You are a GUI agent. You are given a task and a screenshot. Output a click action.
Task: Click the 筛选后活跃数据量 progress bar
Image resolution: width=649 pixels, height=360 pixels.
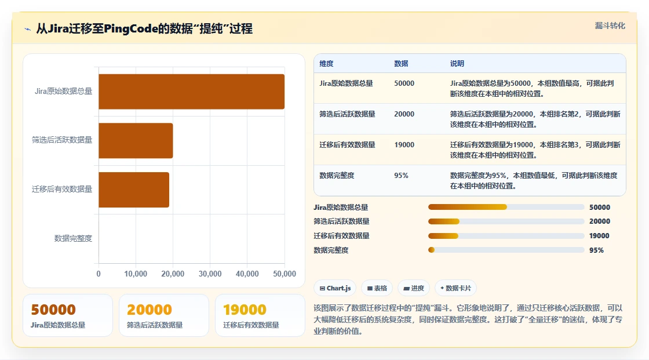(x=506, y=221)
